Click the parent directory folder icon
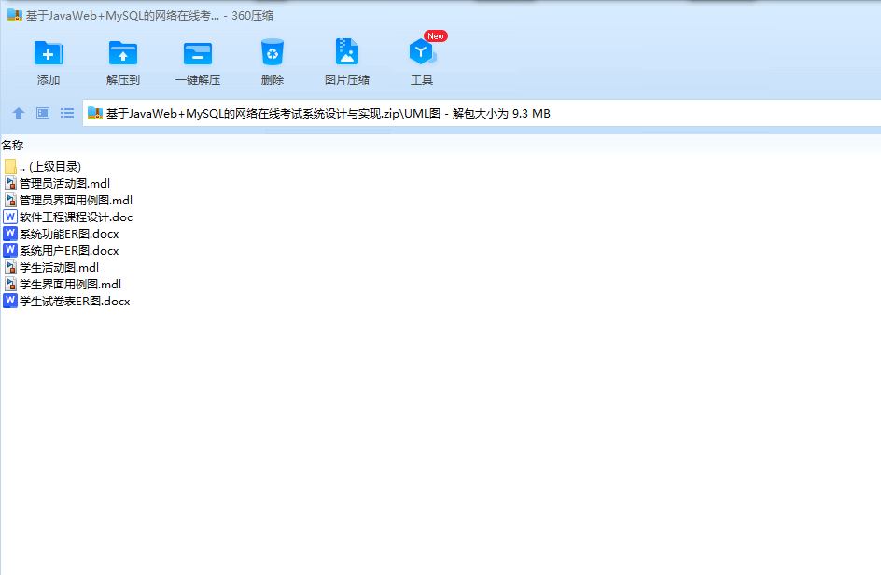The image size is (881, 575). [10, 166]
